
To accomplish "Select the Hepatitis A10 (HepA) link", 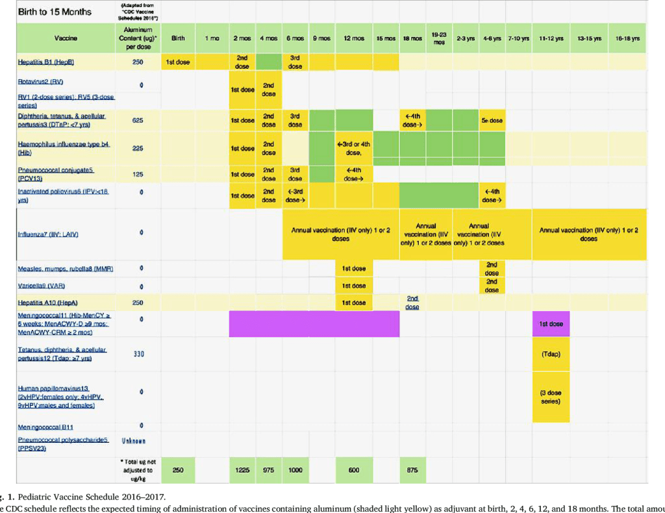I will pos(50,303).
